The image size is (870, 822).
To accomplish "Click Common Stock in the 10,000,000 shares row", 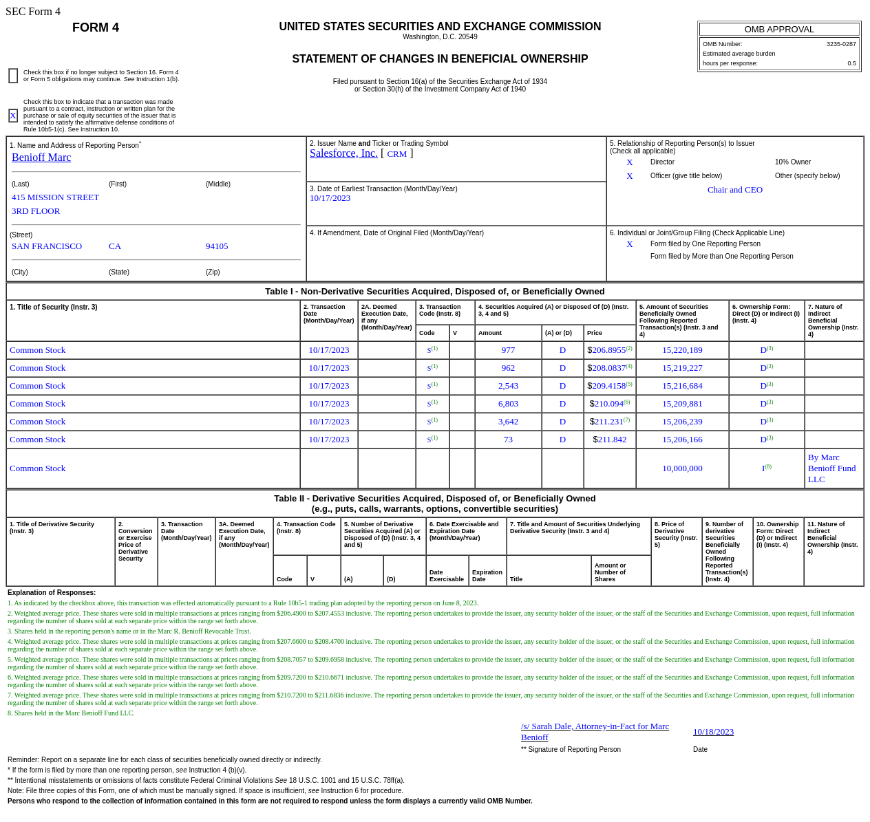I will (38, 468).
